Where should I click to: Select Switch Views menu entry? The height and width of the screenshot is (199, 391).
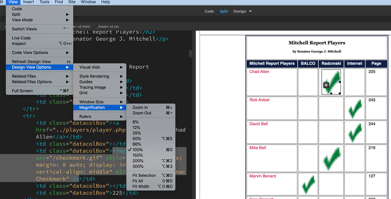pyautogui.click(x=40, y=29)
